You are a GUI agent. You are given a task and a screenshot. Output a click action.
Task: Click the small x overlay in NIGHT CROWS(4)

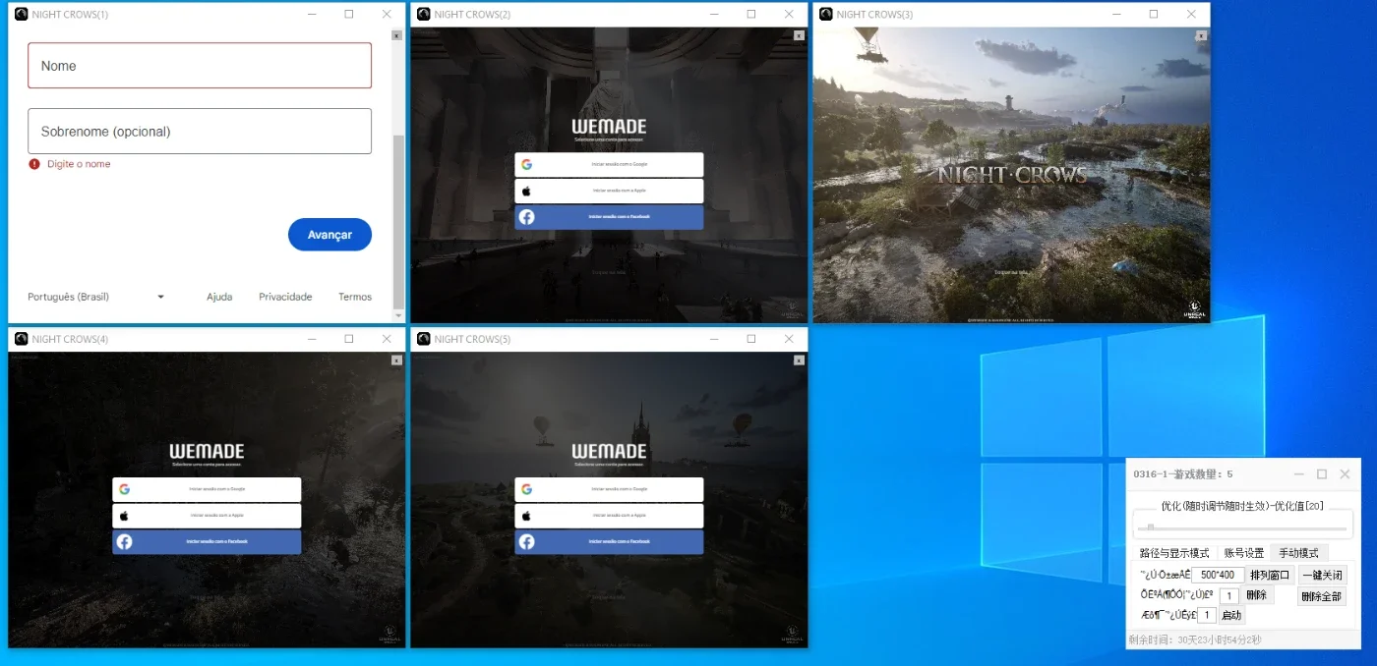(x=396, y=361)
